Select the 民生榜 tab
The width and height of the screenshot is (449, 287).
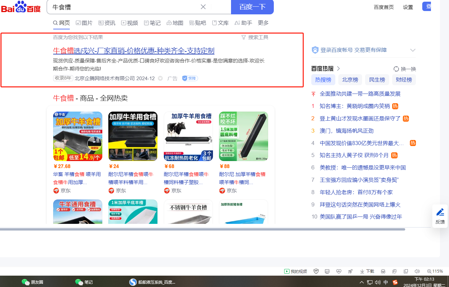pos(377,80)
